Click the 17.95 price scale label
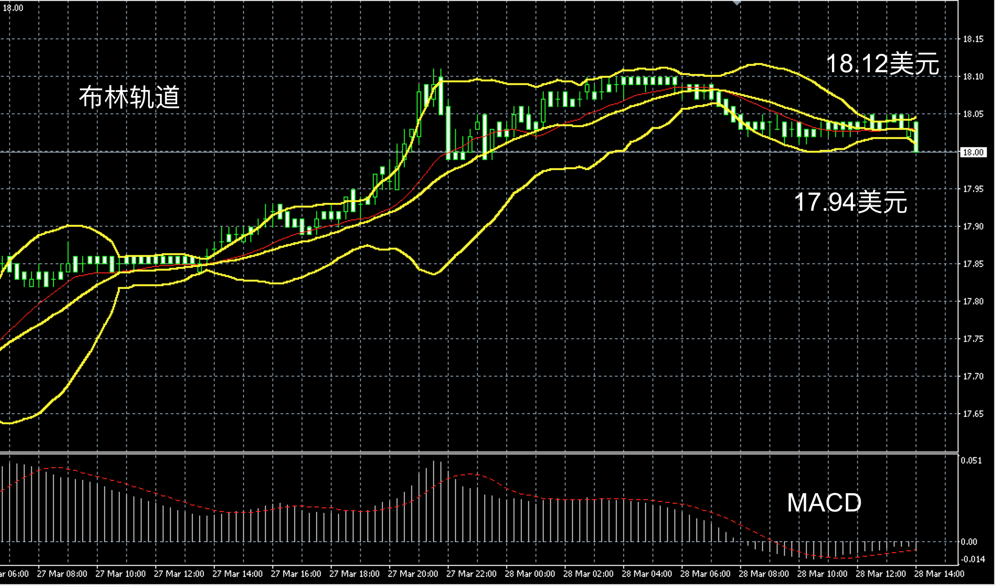Image resolution: width=996 pixels, height=586 pixels. coord(973,189)
